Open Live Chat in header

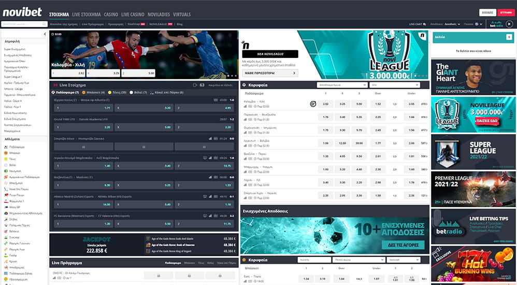[x=418, y=24]
